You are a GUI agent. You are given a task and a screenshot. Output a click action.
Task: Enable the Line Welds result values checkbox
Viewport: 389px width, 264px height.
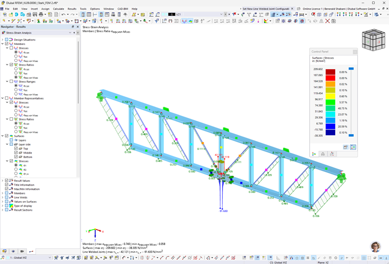pyautogui.click(x=7, y=197)
